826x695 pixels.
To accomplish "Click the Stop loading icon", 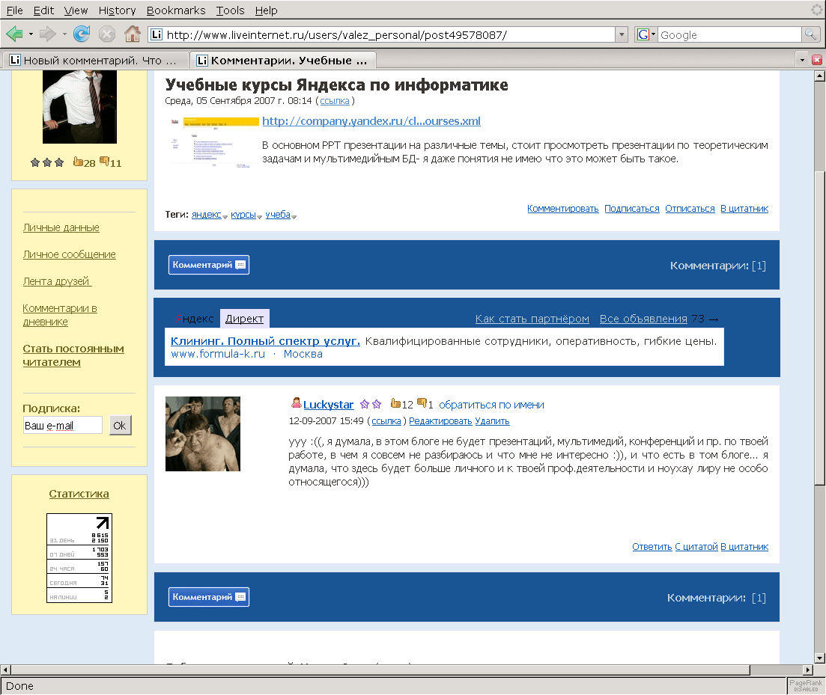I will click(107, 34).
